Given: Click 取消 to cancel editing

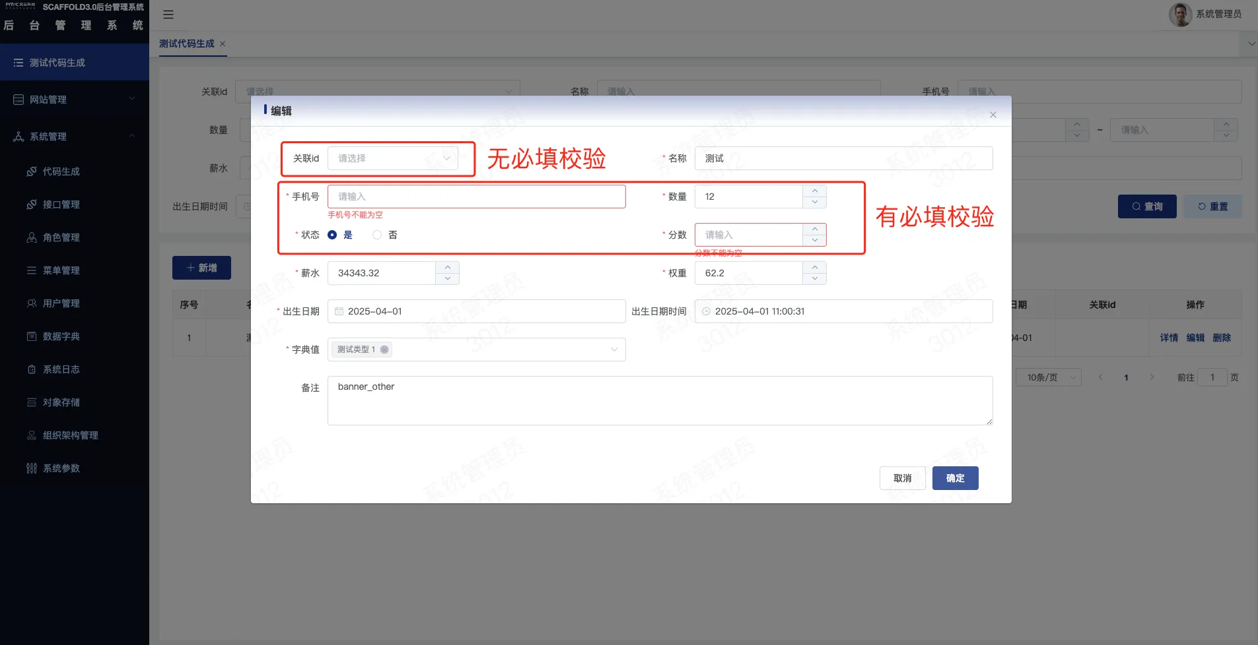Looking at the screenshot, I should (x=902, y=478).
